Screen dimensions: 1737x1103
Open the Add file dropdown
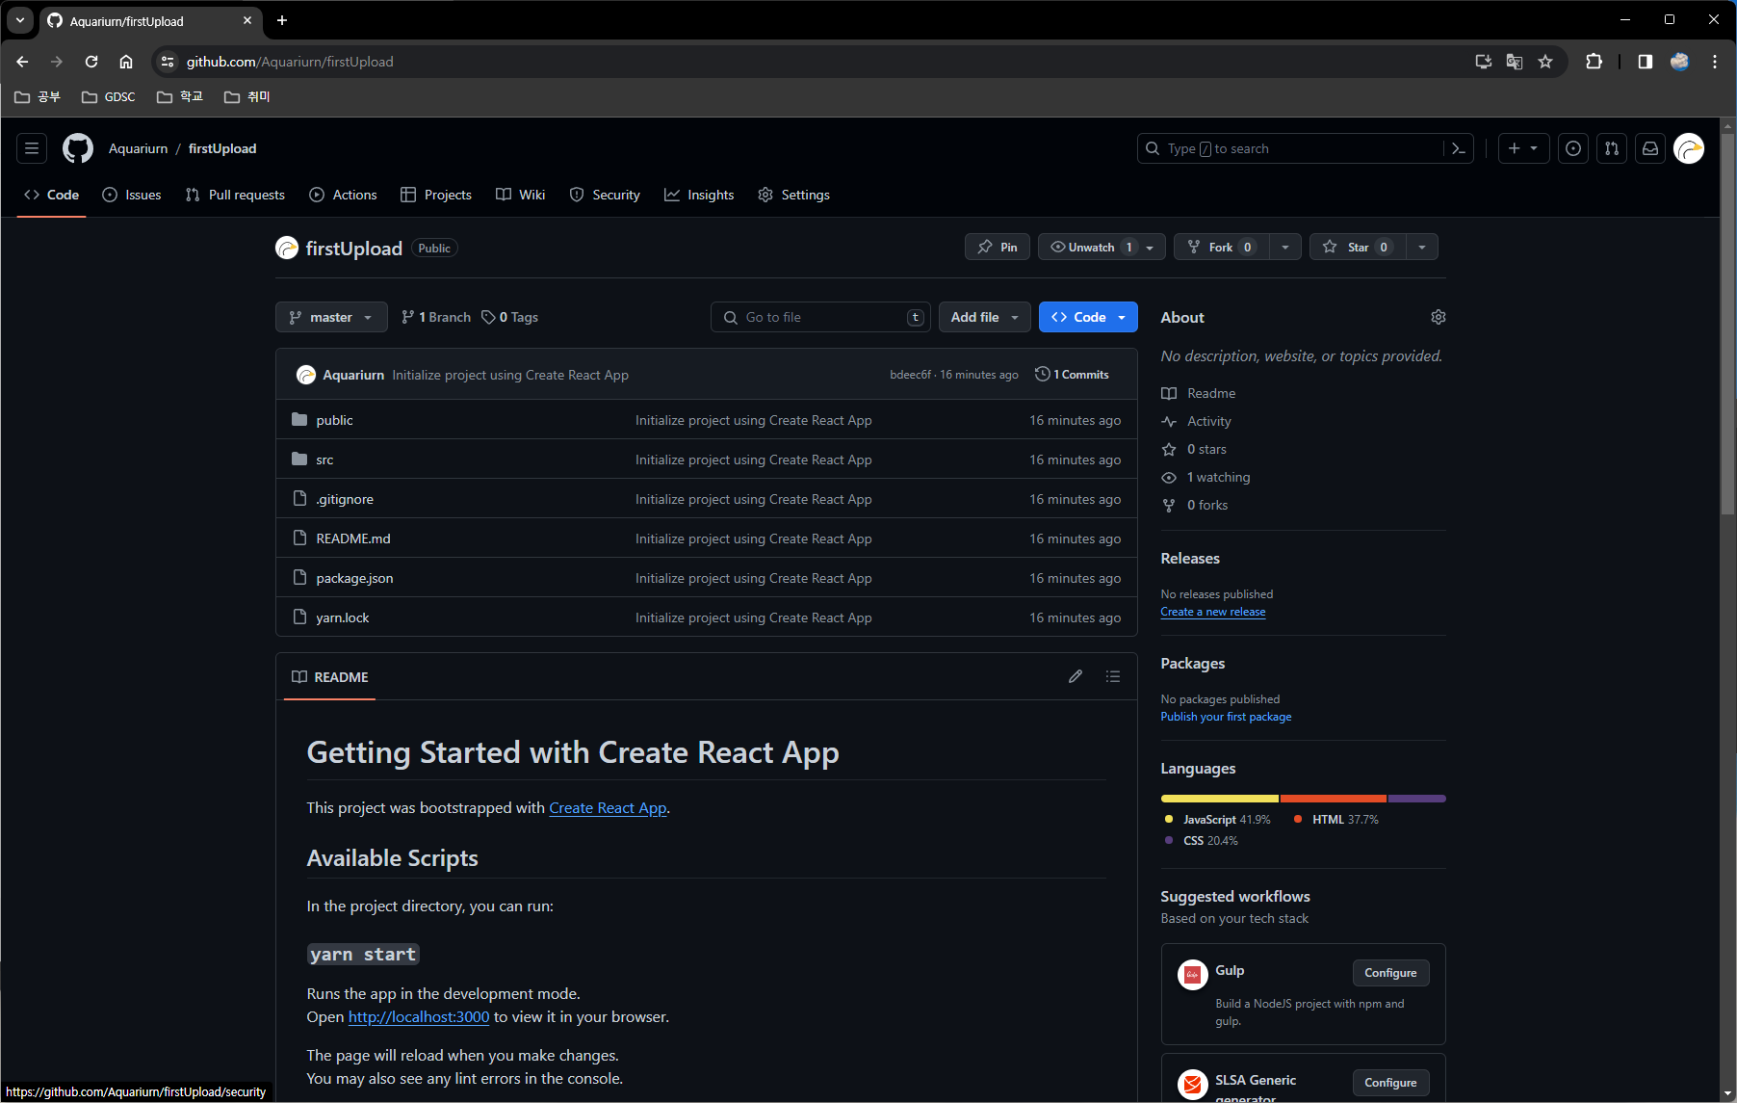pos(984,317)
